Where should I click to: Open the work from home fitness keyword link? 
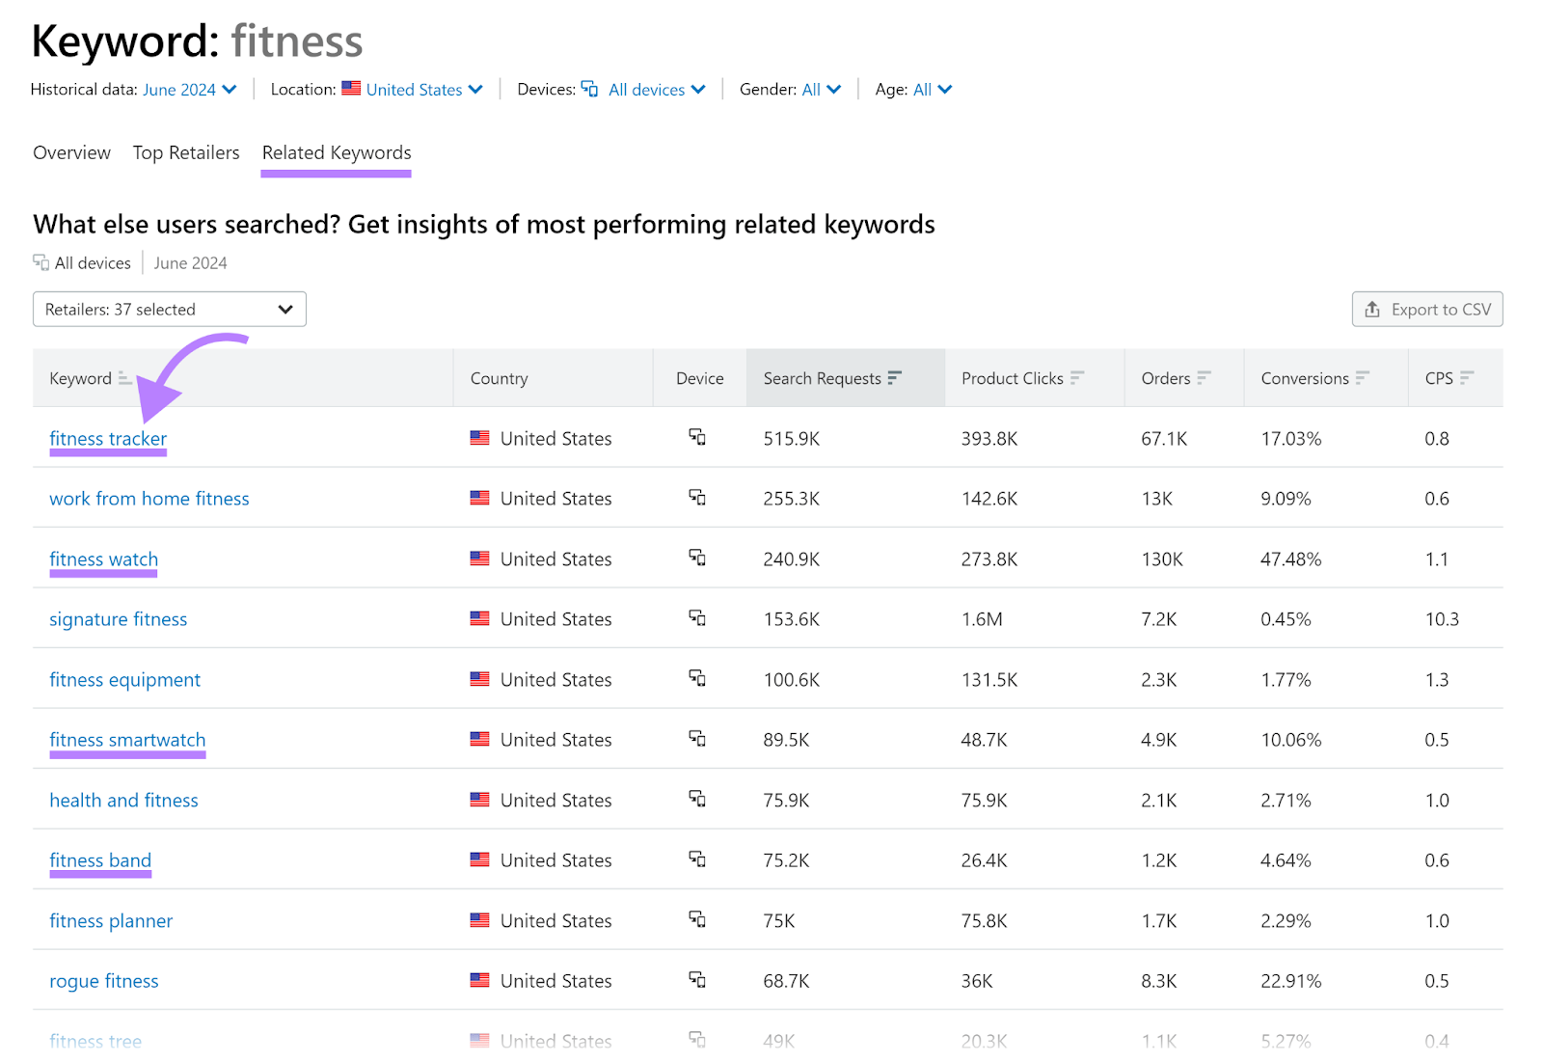point(149,499)
